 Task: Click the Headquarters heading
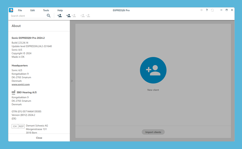(x=19, y=65)
